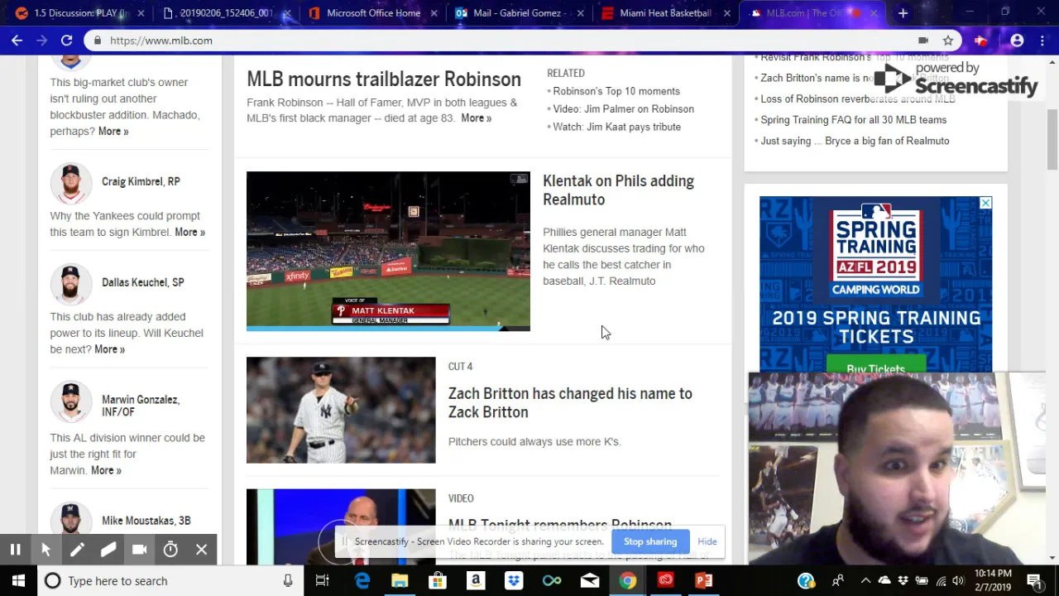Open Microsoft Store from the taskbar
This screenshot has height=596, width=1059.
click(438, 581)
